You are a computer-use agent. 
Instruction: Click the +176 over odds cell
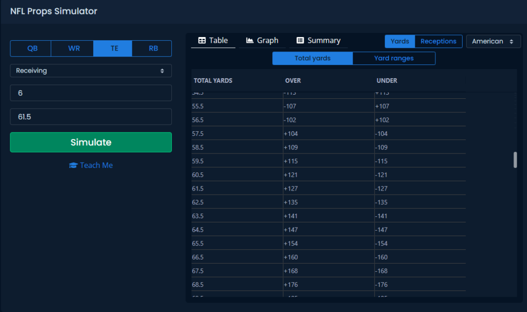(329, 285)
